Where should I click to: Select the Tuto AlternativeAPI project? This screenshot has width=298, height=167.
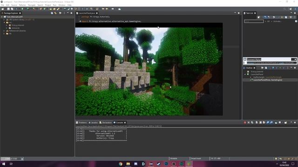15,17
